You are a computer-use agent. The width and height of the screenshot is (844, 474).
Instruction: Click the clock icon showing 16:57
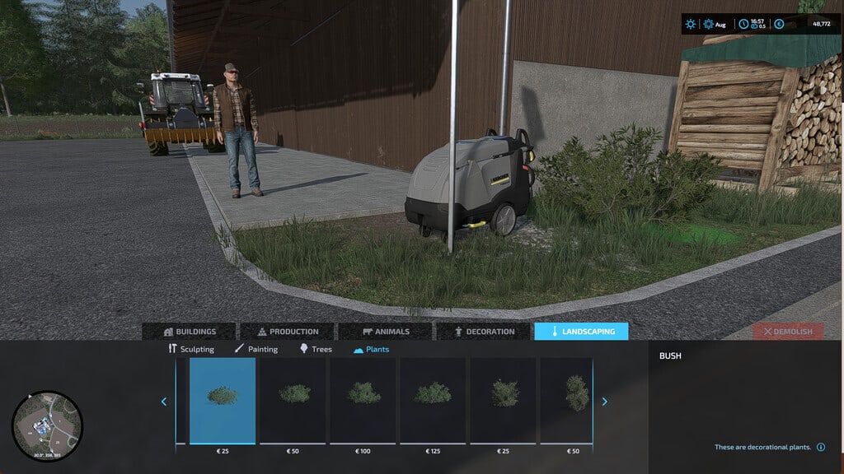click(743, 24)
